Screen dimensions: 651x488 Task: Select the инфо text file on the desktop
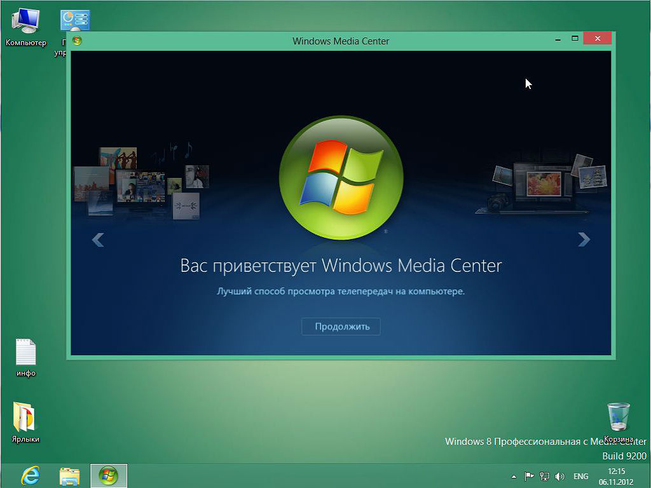(25, 358)
